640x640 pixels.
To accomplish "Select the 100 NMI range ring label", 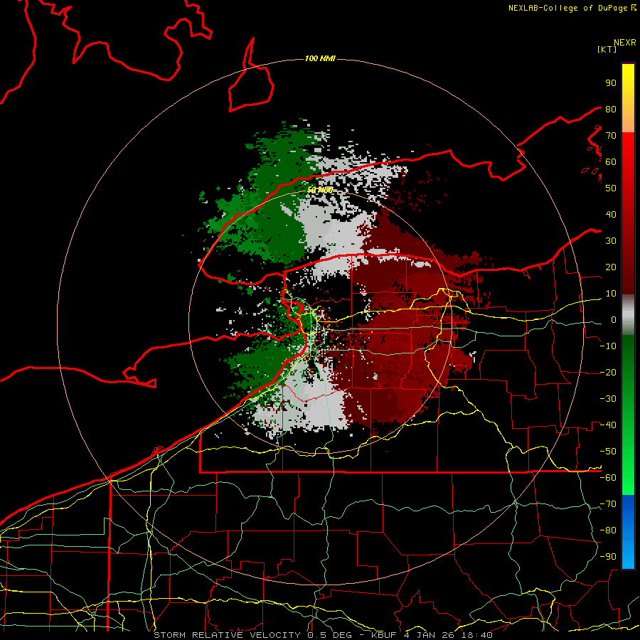I will click(320, 59).
